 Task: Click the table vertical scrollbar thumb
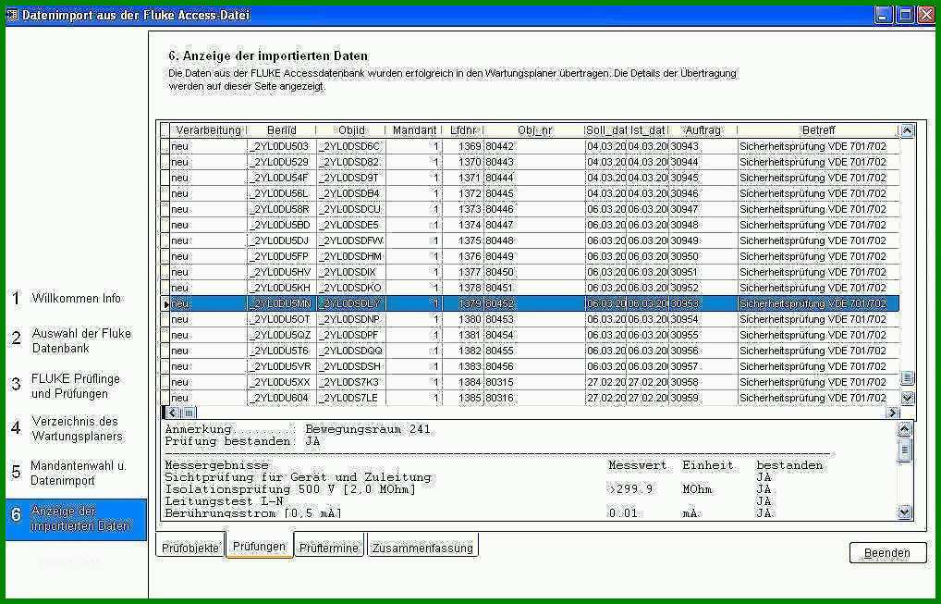[x=907, y=378]
